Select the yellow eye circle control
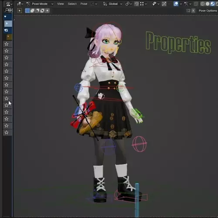Viewport: 218px width, 218px height. tap(119, 41)
